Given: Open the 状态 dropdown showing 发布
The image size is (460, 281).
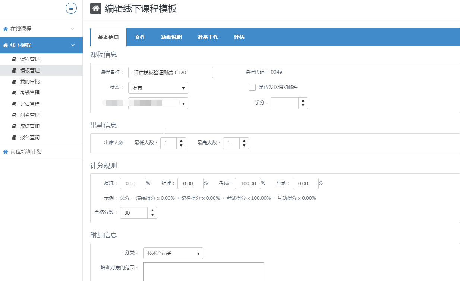Looking at the screenshot, I should point(158,88).
